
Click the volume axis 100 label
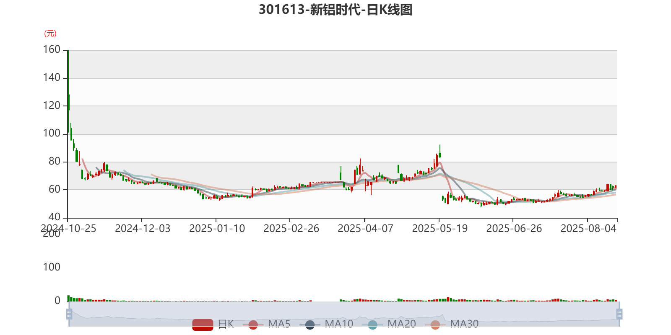[52, 267]
